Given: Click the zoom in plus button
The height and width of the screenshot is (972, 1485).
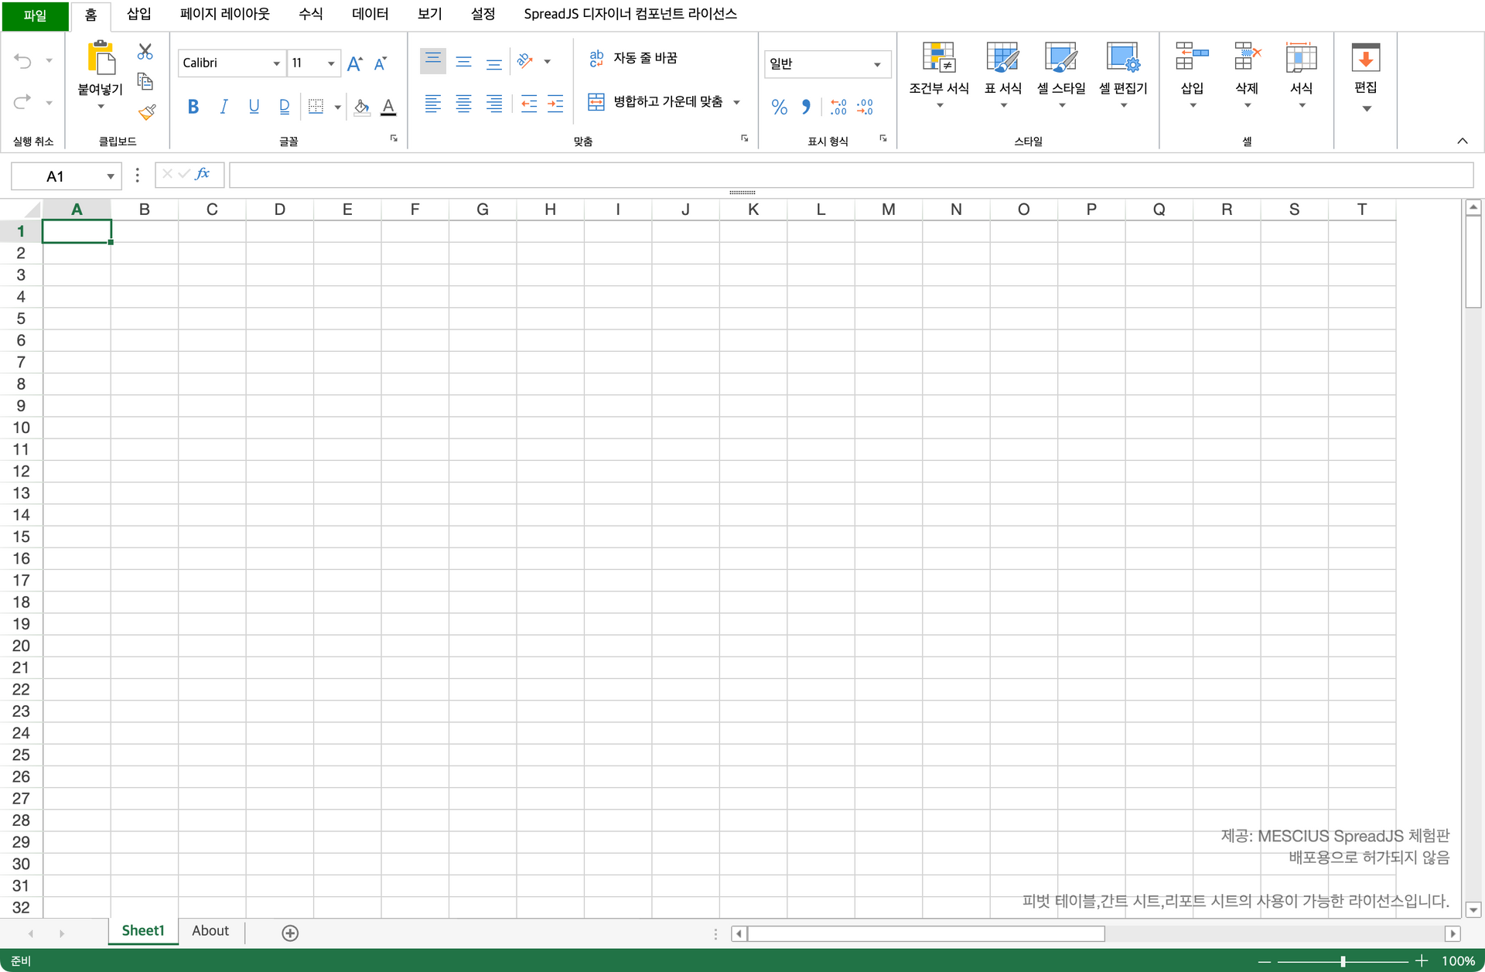Looking at the screenshot, I should [x=1422, y=961].
